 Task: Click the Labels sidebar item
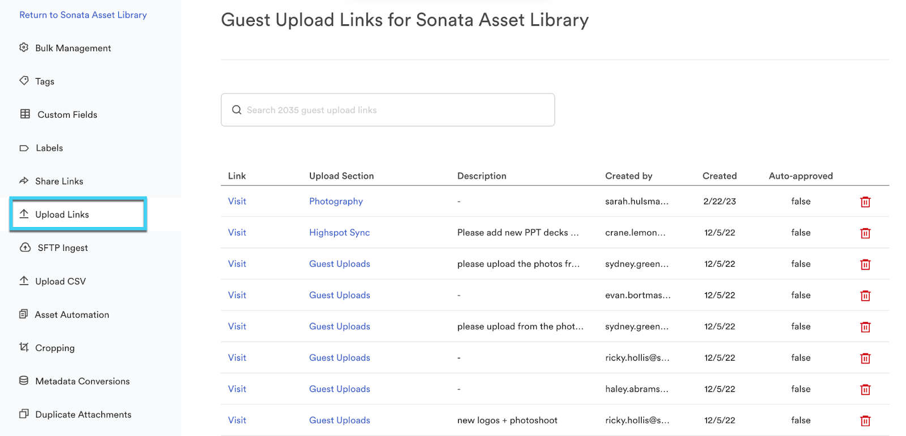[49, 148]
